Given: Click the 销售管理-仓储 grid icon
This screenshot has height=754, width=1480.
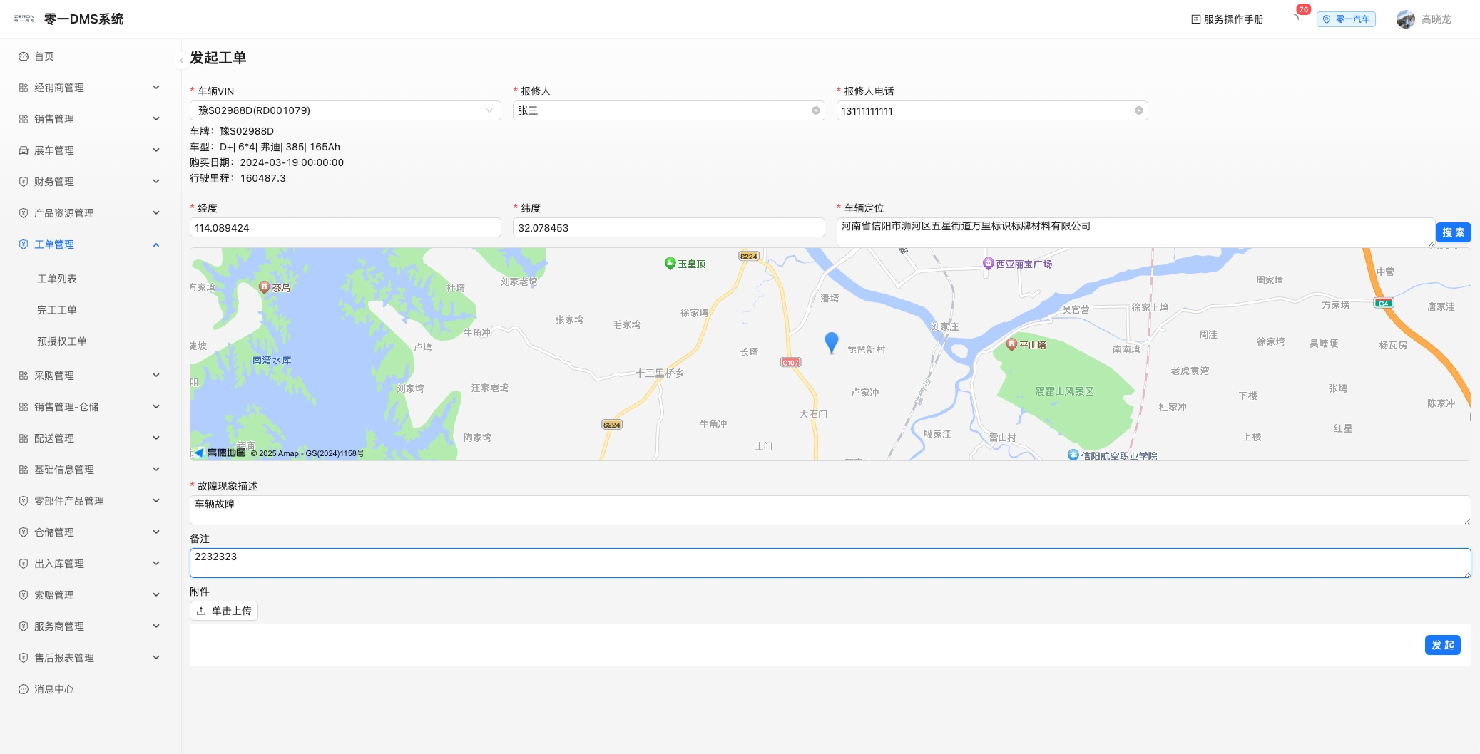Looking at the screenshot, I should point(24,407).
